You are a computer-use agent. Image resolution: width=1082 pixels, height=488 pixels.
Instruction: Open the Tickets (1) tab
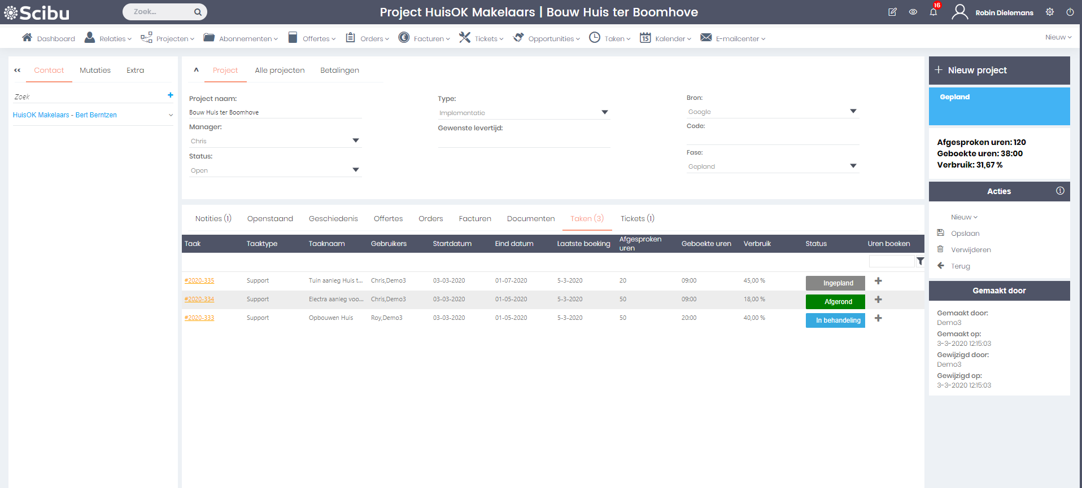(638, 219)
